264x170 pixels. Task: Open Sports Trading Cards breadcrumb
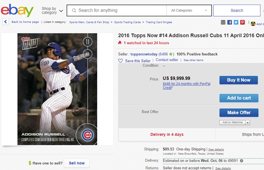coord(128,22)
